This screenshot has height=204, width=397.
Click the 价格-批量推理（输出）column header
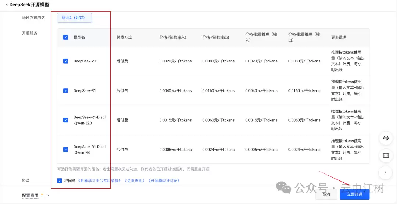coord(304,37)
